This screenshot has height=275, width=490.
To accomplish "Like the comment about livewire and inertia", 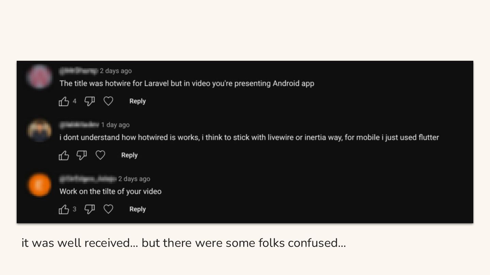I will point(64,155).
